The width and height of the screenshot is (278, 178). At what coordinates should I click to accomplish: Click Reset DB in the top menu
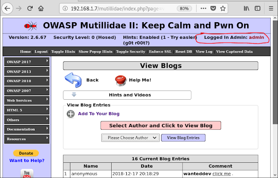coord(184,51)
